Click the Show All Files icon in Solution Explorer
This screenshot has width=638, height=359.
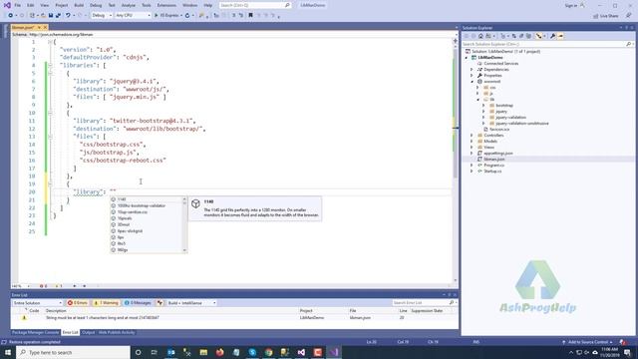click(528, 36)
